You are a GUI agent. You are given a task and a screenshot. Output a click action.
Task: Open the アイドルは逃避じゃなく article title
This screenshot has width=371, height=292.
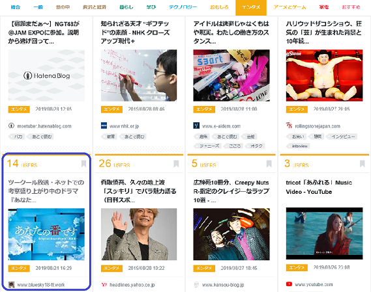pyautogui.click(x=231, y=33)
